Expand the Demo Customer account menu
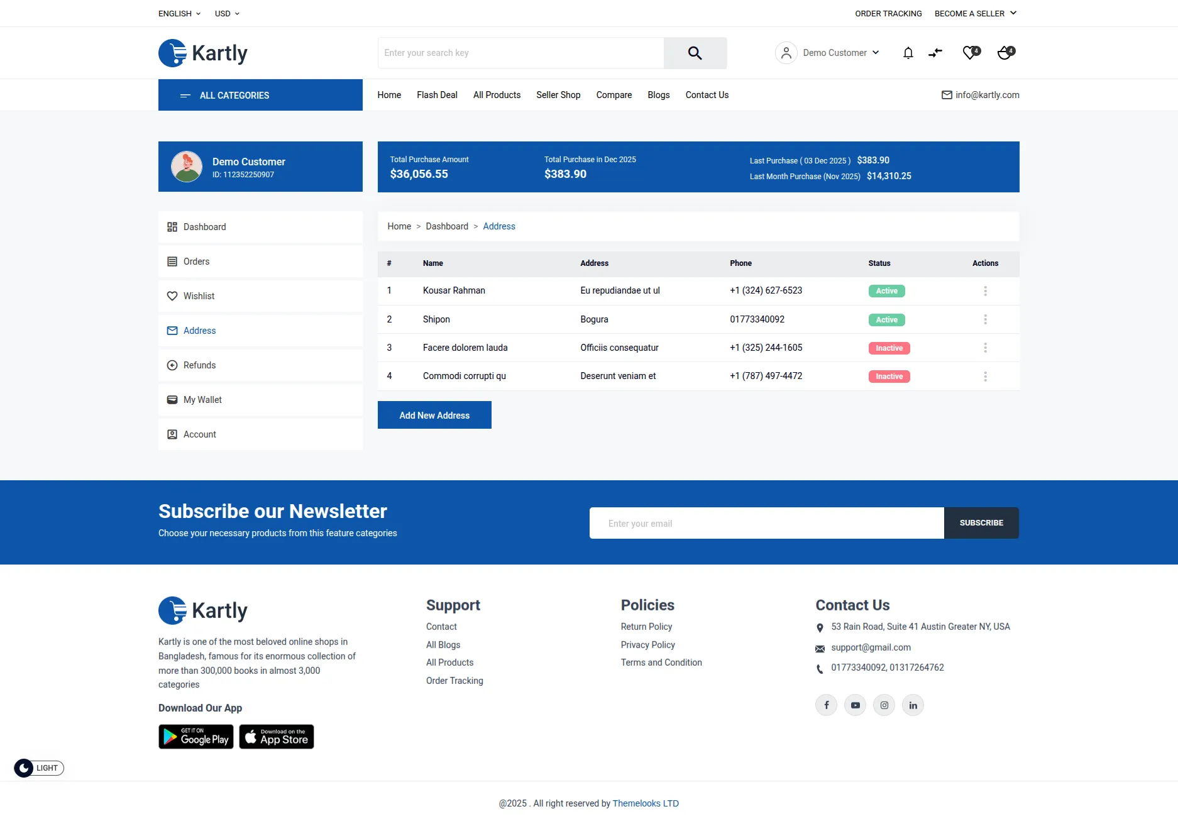Image resolution: width=1178 pixels, height=826 pixels. (828, 53)
